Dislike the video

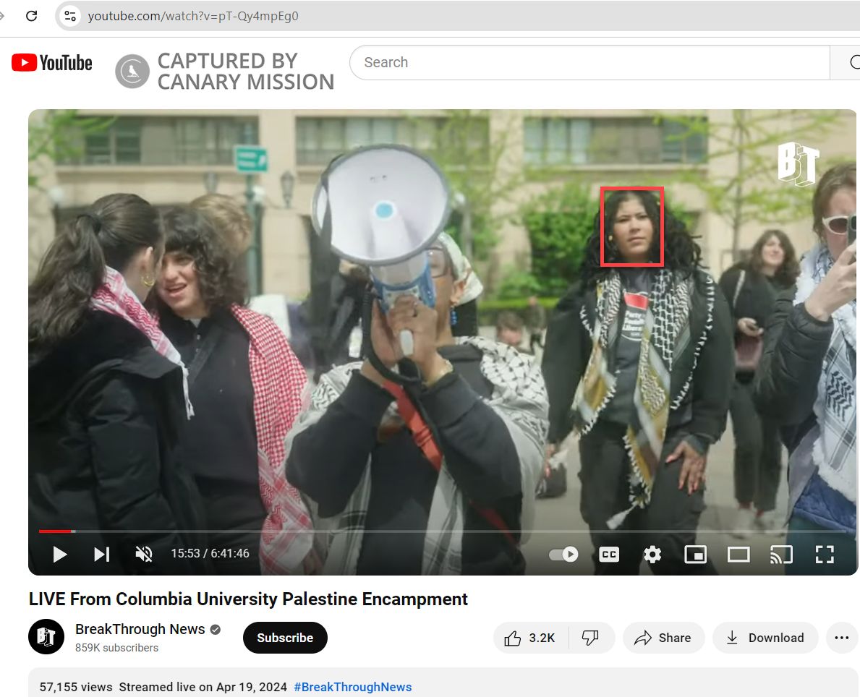coord(591,638)
